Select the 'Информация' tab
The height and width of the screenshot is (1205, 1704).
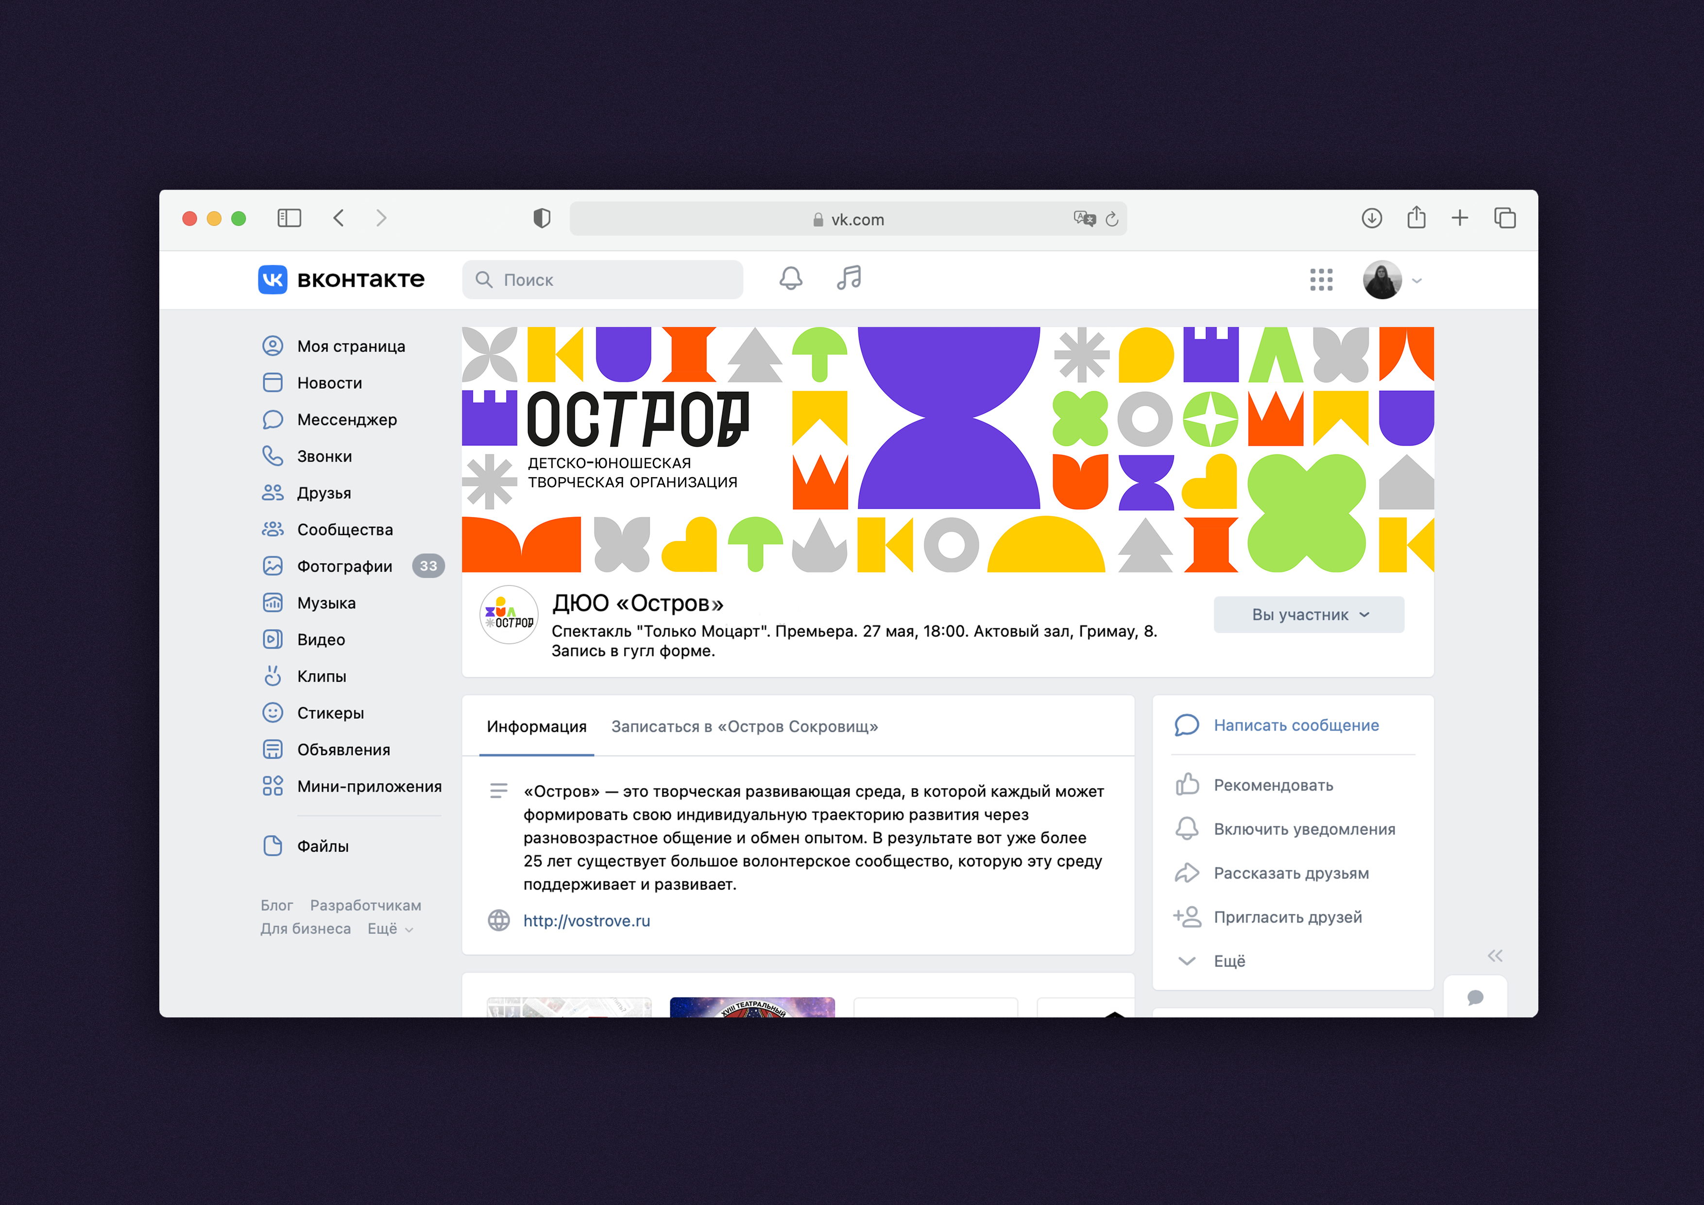[536, 727]
